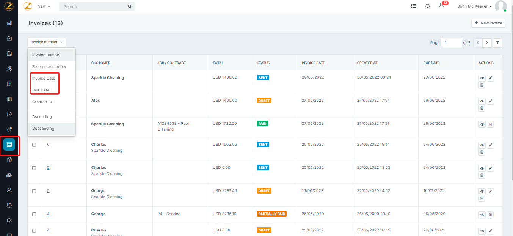Edit the Alex draft invoice with pencil icon
The image size is (513, 236).
pos(490,101)
